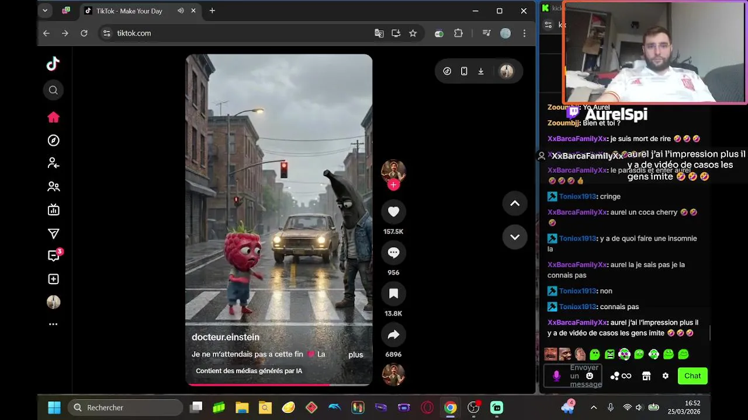Screen dimensions: 748x420
Task: Click the TikTok coins icon top right
Action: point(447,71)
